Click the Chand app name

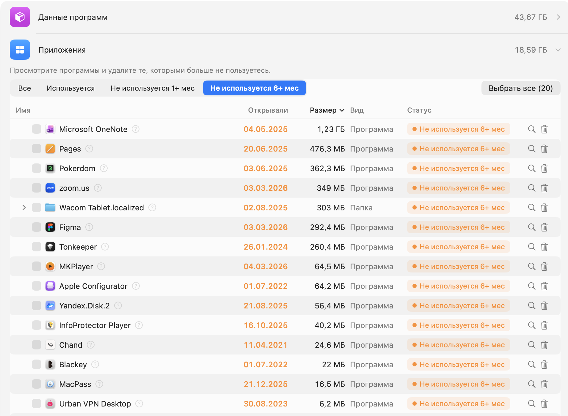(71, 345)
